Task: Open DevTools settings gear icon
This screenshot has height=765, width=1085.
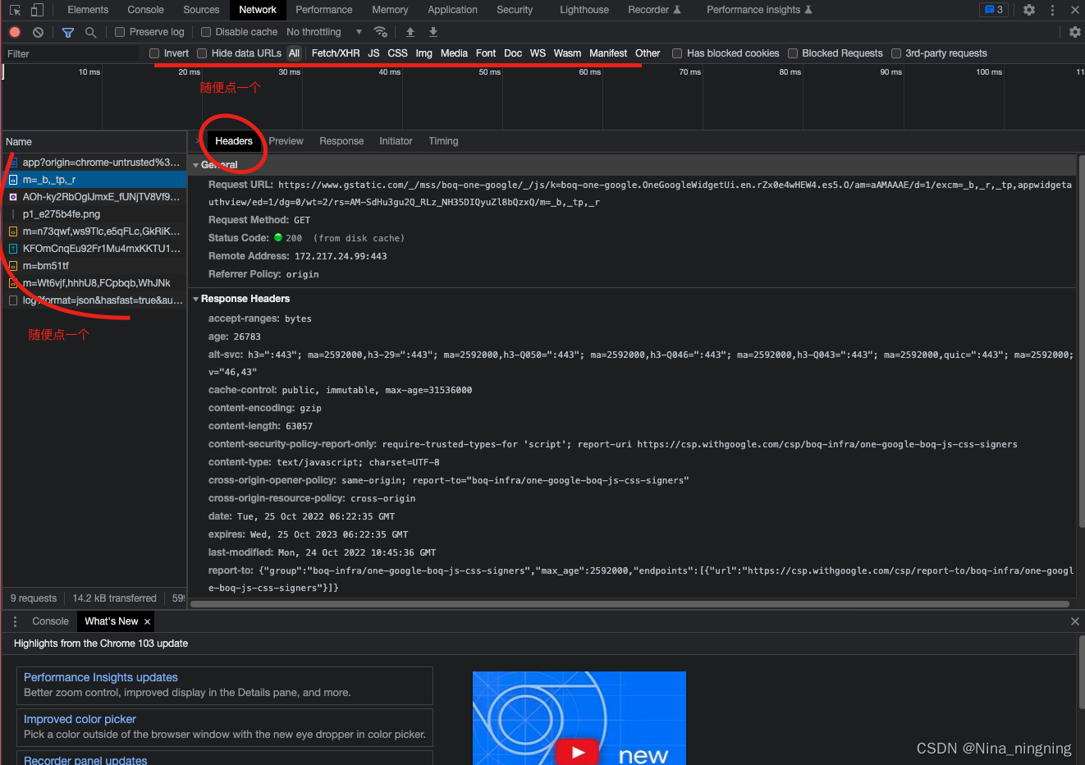Action: tap(1029, 10)
